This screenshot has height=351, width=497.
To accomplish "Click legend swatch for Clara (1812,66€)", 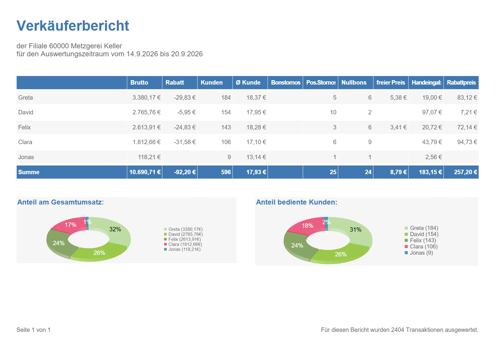I will tap(166, 244).
